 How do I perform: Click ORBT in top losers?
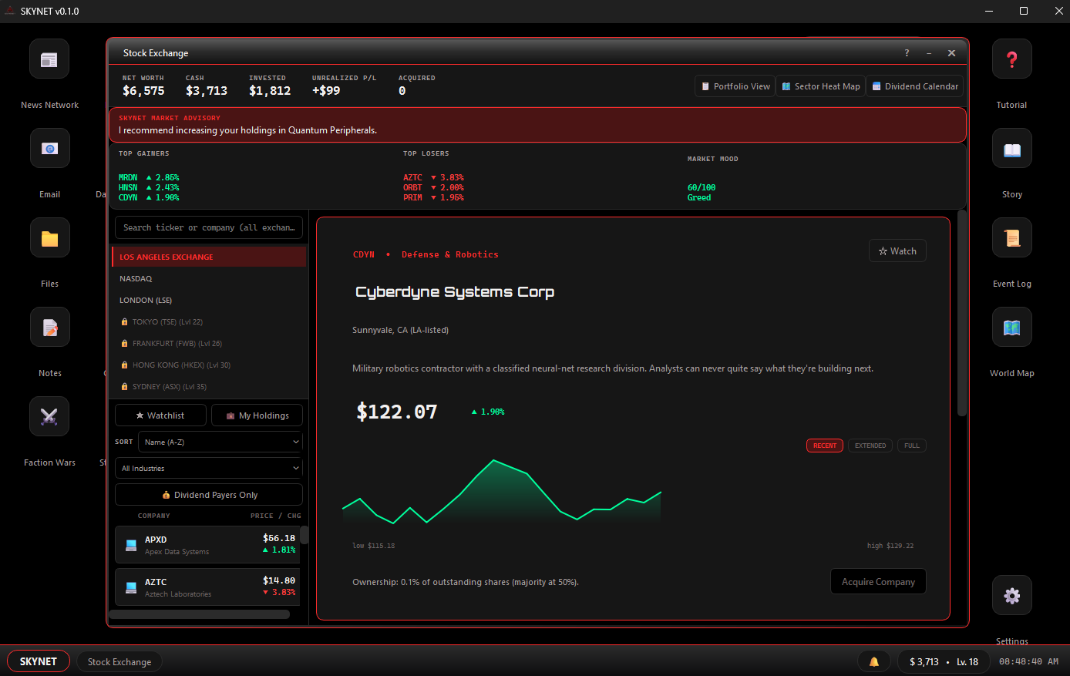click(x=412, y=187)
